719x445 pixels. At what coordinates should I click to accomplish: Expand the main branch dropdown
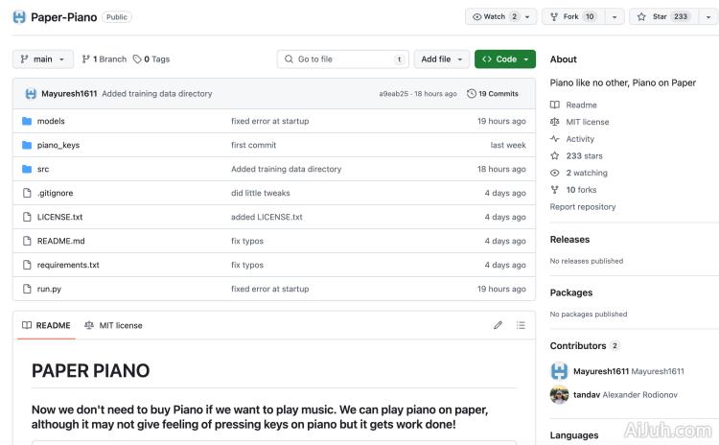click(x=43, y=59)
